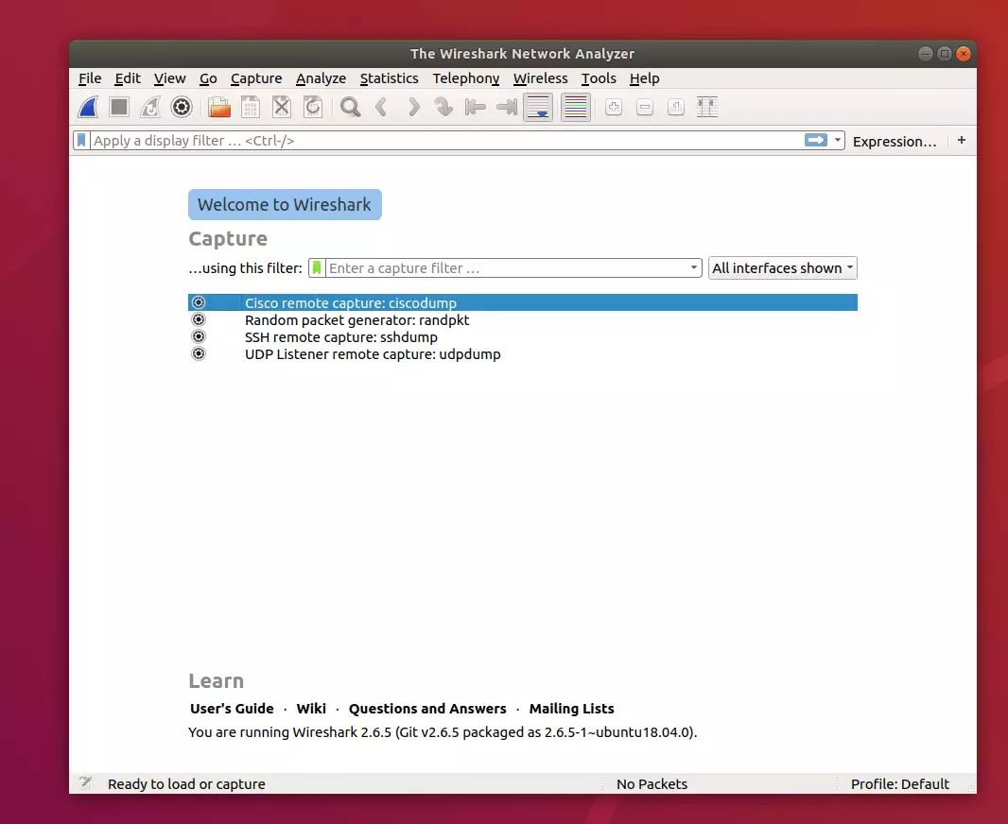Select SSH remote capture: sshdump interface
Image resolution: width=1008 pixels, height=824 pixels.
523,337
